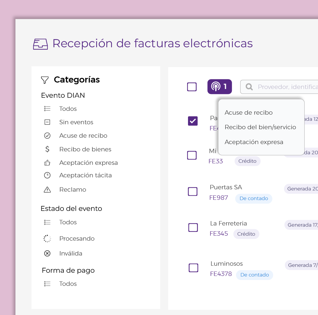Click the De contado tag on FE4378
Image resolution: width=318 pixels, height=315 pixels.
[x=254, y=275]
